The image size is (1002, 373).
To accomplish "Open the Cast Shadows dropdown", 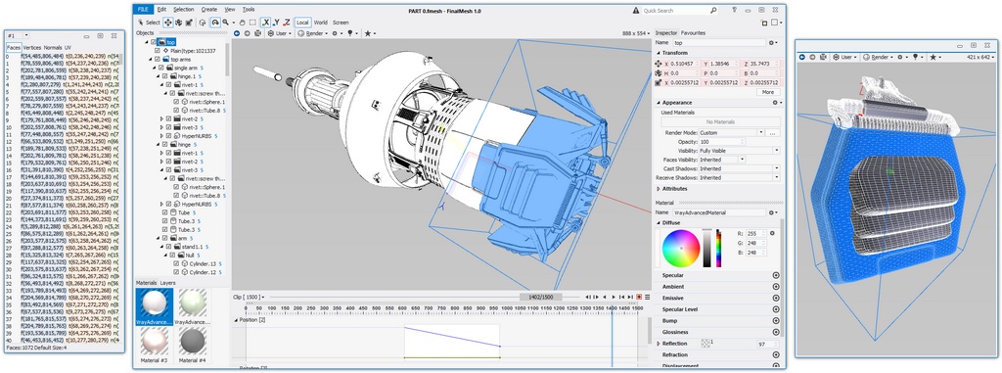I will click(740, 168).
